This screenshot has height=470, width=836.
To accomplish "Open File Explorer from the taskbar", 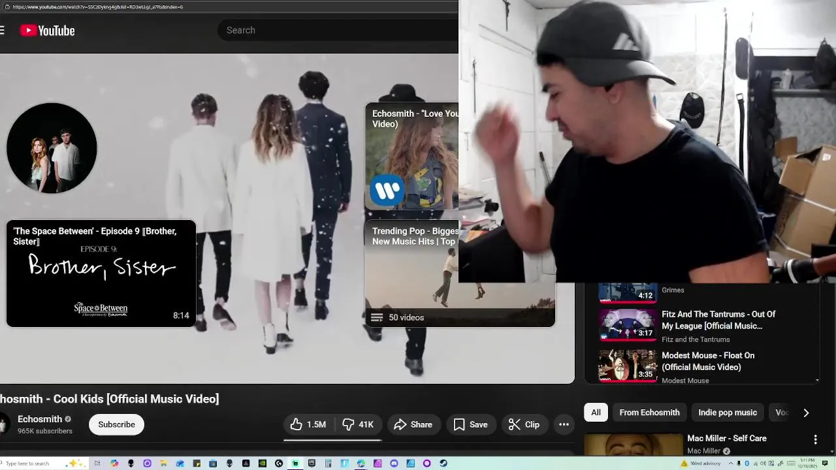I will (x=163, y=463).
